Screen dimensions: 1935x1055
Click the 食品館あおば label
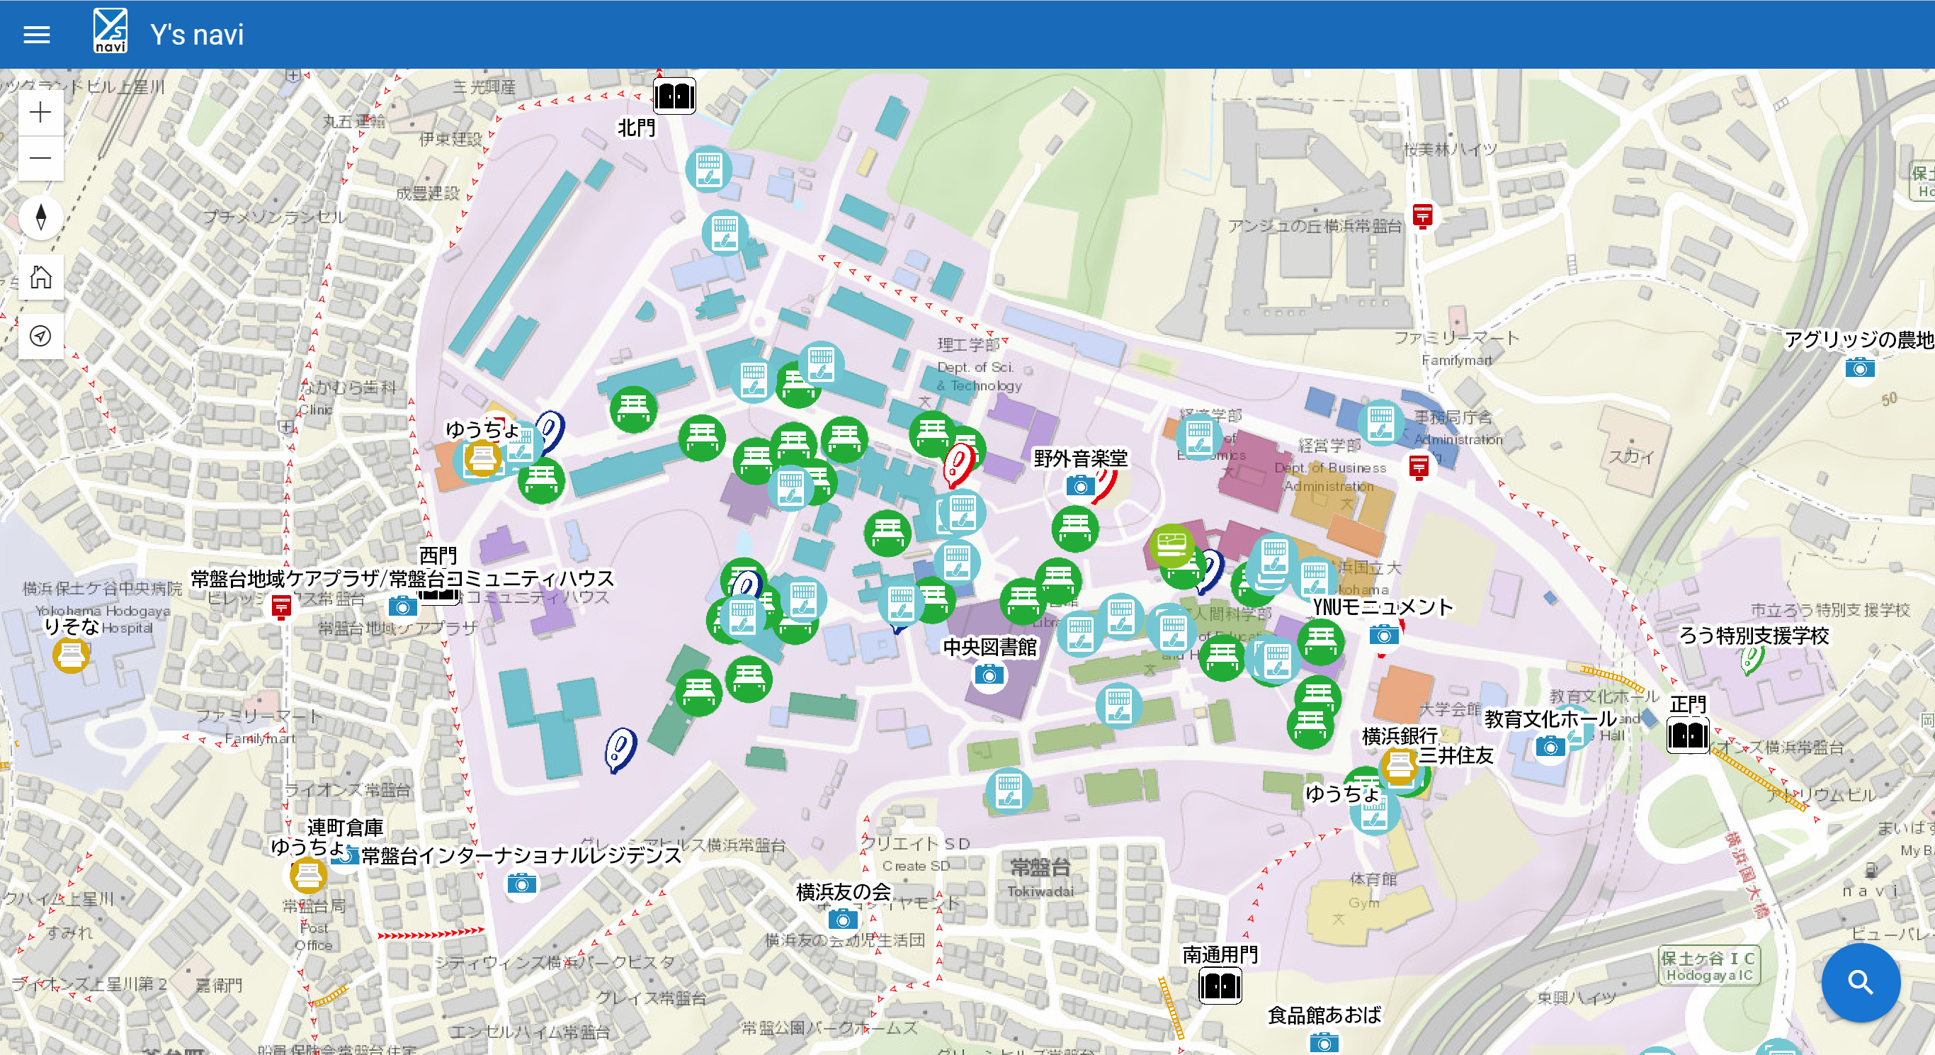pyautogui.click(x=1324, y=1015)
